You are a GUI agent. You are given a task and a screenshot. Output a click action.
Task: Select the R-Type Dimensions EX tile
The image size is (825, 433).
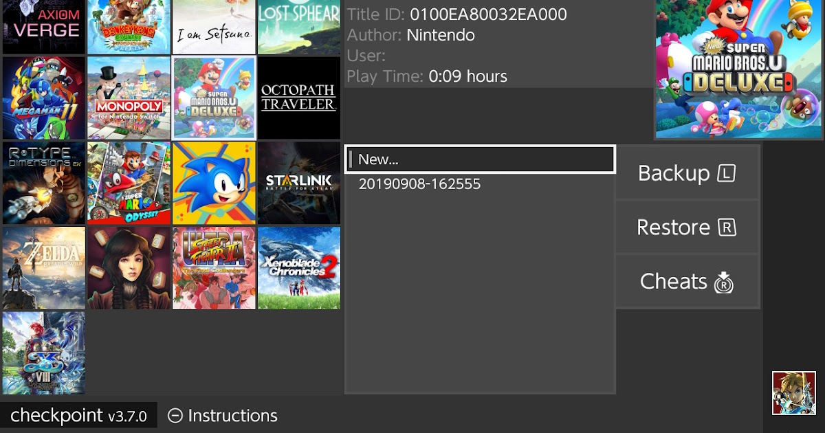(44, 183)
